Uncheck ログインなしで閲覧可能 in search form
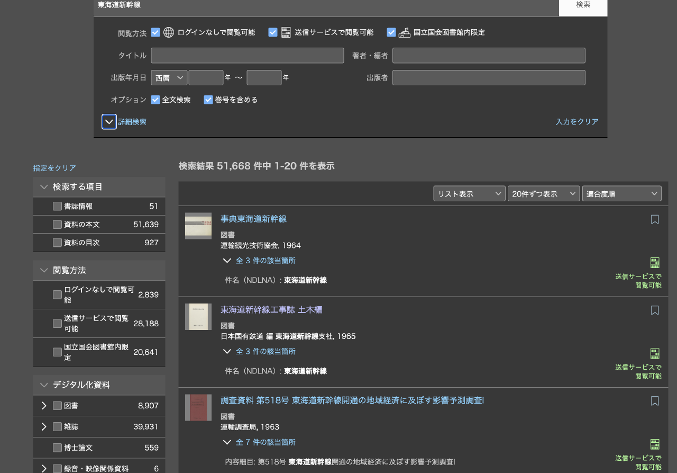Image resolution: width=677 pixels, height=473 pixels. pos(155,32)
